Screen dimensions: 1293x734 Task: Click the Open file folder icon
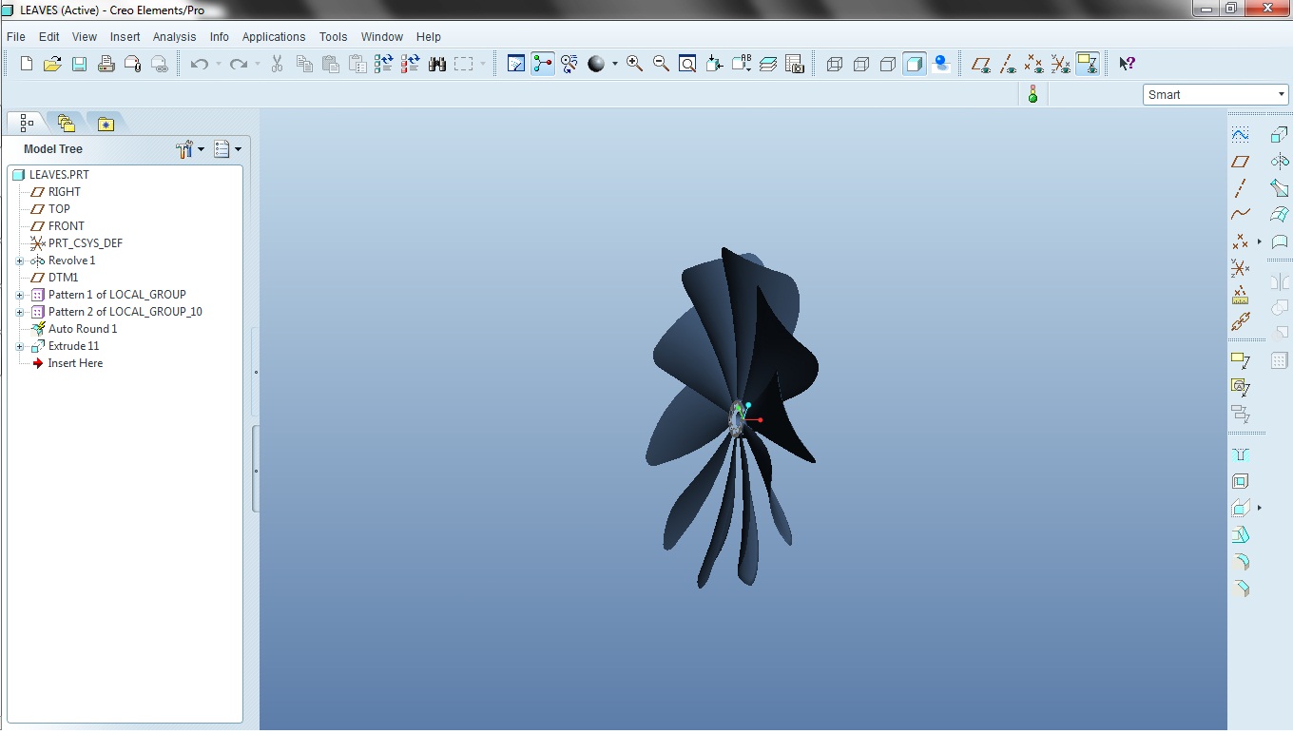53,64
